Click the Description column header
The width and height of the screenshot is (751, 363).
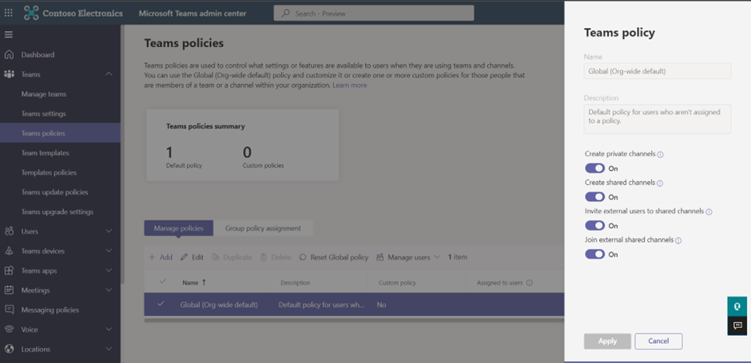tap(296, 282)
